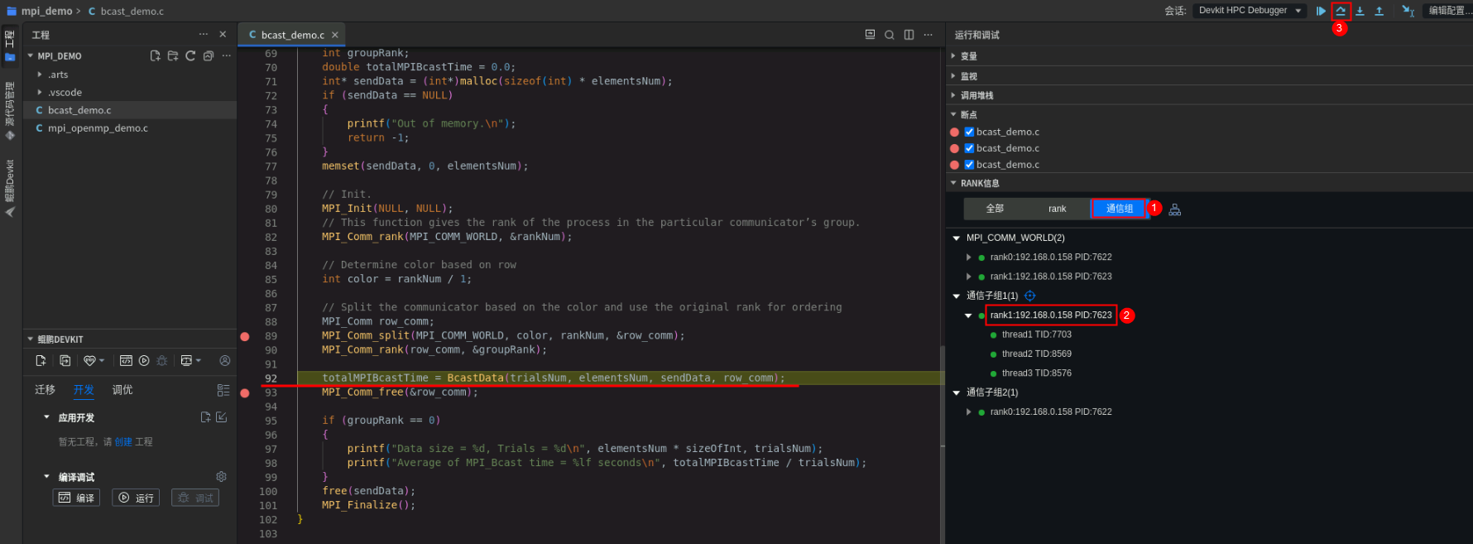The width and height of the screenshot is (1473, 544).
Task: Close the bcast_demo.c editor tab
Action: 335,35
